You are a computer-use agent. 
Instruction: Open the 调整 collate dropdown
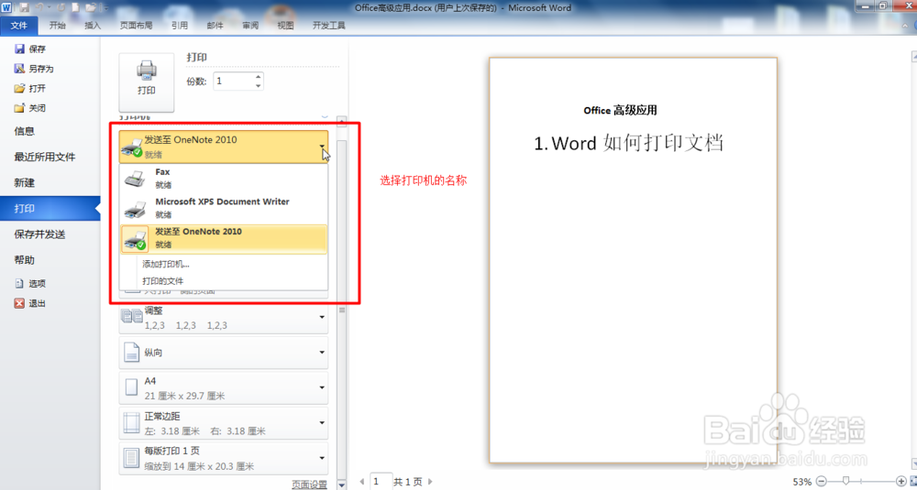click(224, 318)
